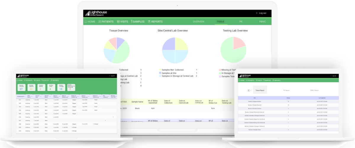Click the Lighthouse logo on center monitor
355x148 pixels.
(96, 13)
